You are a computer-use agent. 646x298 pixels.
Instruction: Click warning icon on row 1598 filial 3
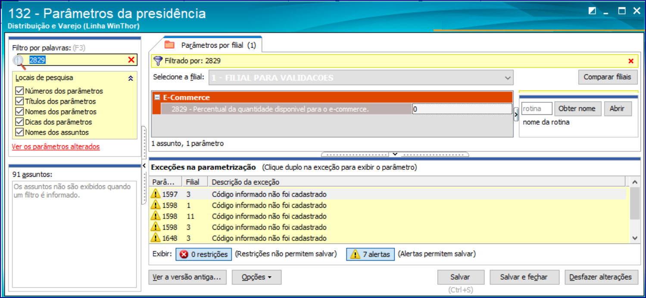point(156,227)
